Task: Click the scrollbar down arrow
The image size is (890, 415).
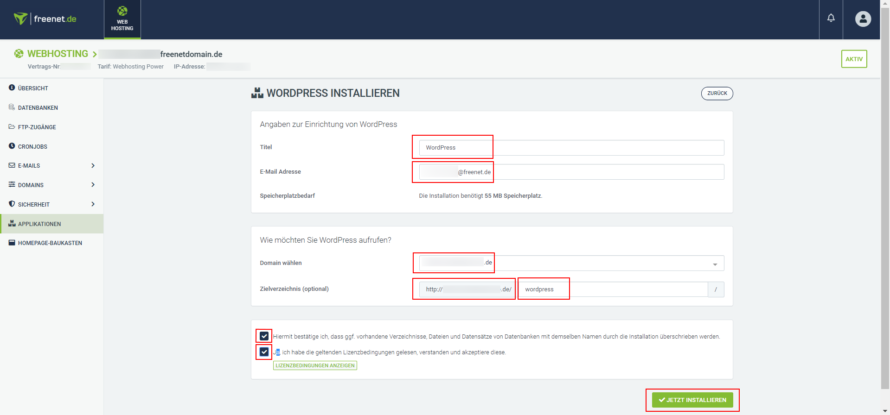Action: coord(885,411)
